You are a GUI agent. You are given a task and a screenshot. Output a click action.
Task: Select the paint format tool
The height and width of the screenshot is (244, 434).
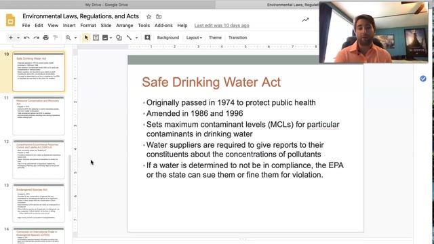(x=56, y=38)
